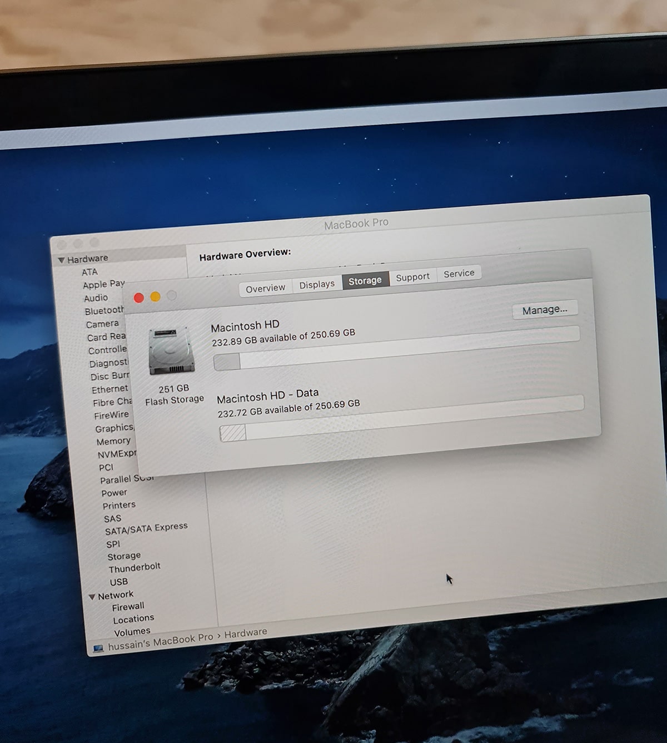The image size is (667, 743).
Task: Click the Macintosh HD - Data usage bar
Action: [401, 418]
